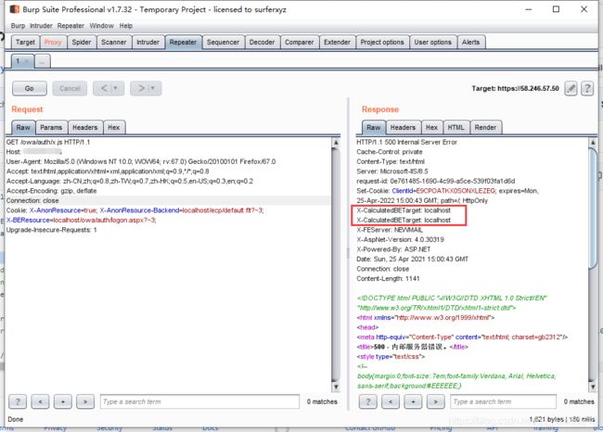
Task: Switch to the Proxy tab
Action: tap(53, 43)
